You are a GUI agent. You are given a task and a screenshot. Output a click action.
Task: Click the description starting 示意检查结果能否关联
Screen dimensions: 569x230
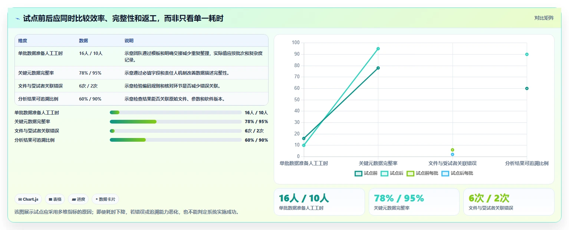coord(175,99)
